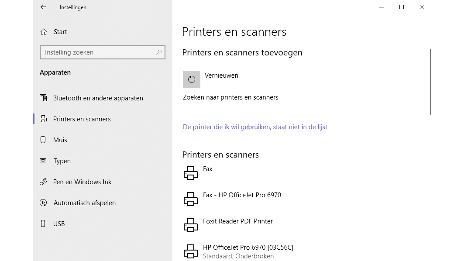The image size is (464, 261).
Task: Click the Instelling zoeken search field
Action: [96, 52]
